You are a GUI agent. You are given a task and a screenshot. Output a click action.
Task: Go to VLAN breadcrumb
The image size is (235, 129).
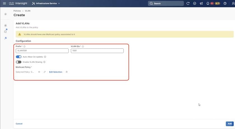(27, 11)
